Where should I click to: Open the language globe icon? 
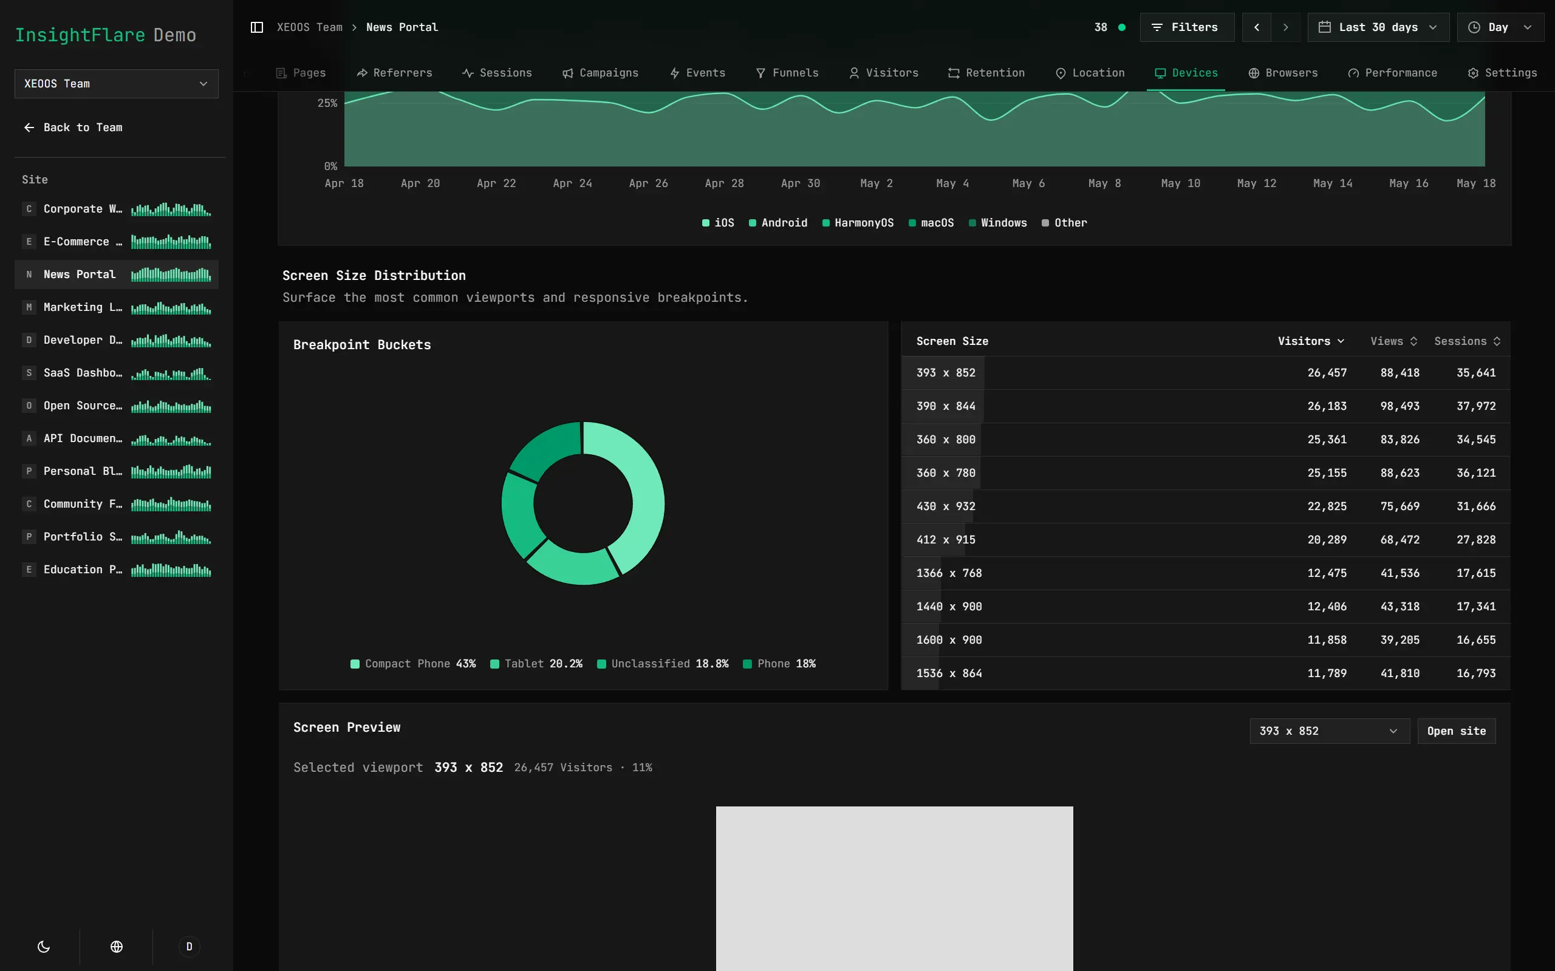click(x=116, y=947)
